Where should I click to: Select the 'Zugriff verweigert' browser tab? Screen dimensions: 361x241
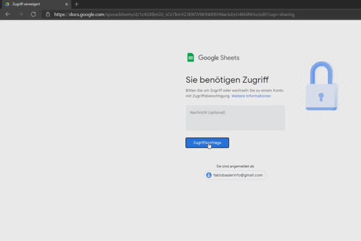[x=37, y=4]
